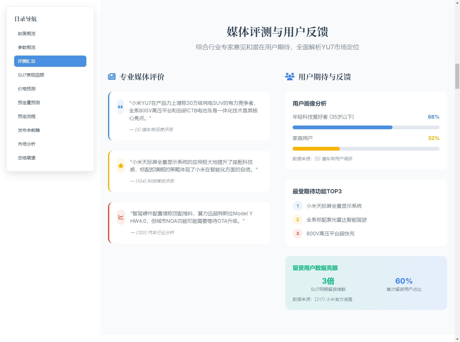Image resolution: width=460 pixels, height=342 pixels.
Task: Open 市场分析 from the sidebar
Action: click(50, 144)
